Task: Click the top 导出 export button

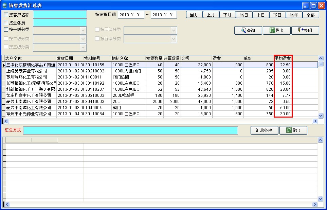Action: tap(276, 30)
